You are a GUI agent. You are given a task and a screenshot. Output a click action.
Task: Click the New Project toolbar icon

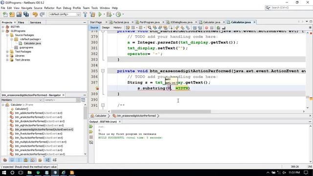(12, 14)
